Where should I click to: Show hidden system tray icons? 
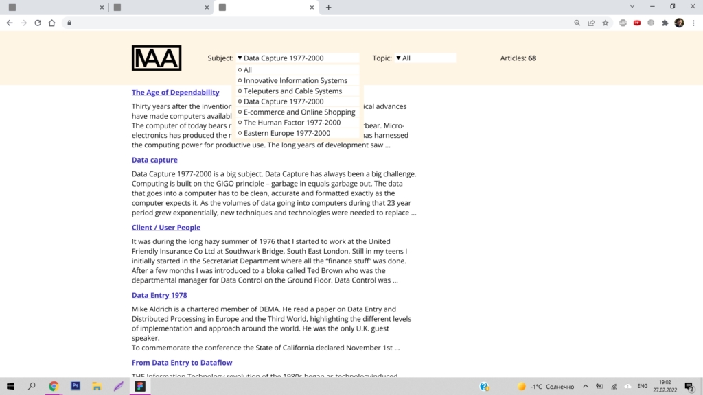click(x=586, y=387)
